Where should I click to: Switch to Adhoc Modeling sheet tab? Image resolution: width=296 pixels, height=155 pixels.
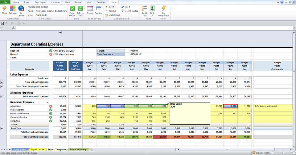click(78, 149)
